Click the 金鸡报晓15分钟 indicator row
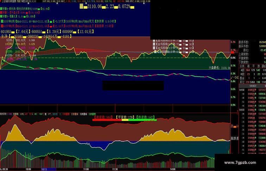The image size is (266, 171). 173,48
